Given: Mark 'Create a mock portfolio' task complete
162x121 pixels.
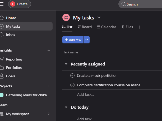Looking at the screenshot, I should tap(72, 75).
